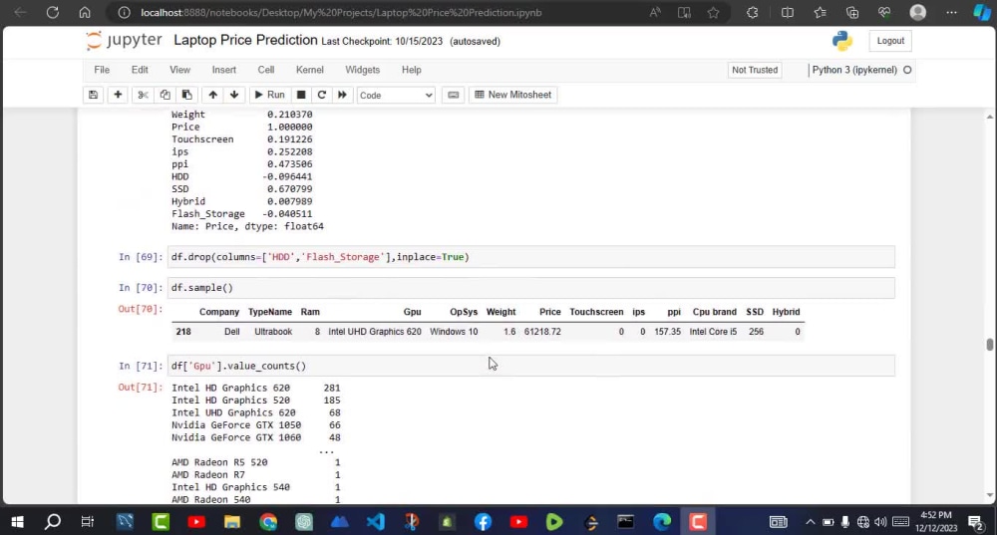Click the kernel idle indicator circle
Screen dimensions: 997x535
907,70
